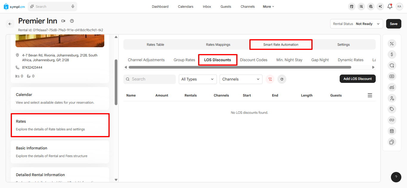Open the gear pricing settings icon

pos(371,7)
